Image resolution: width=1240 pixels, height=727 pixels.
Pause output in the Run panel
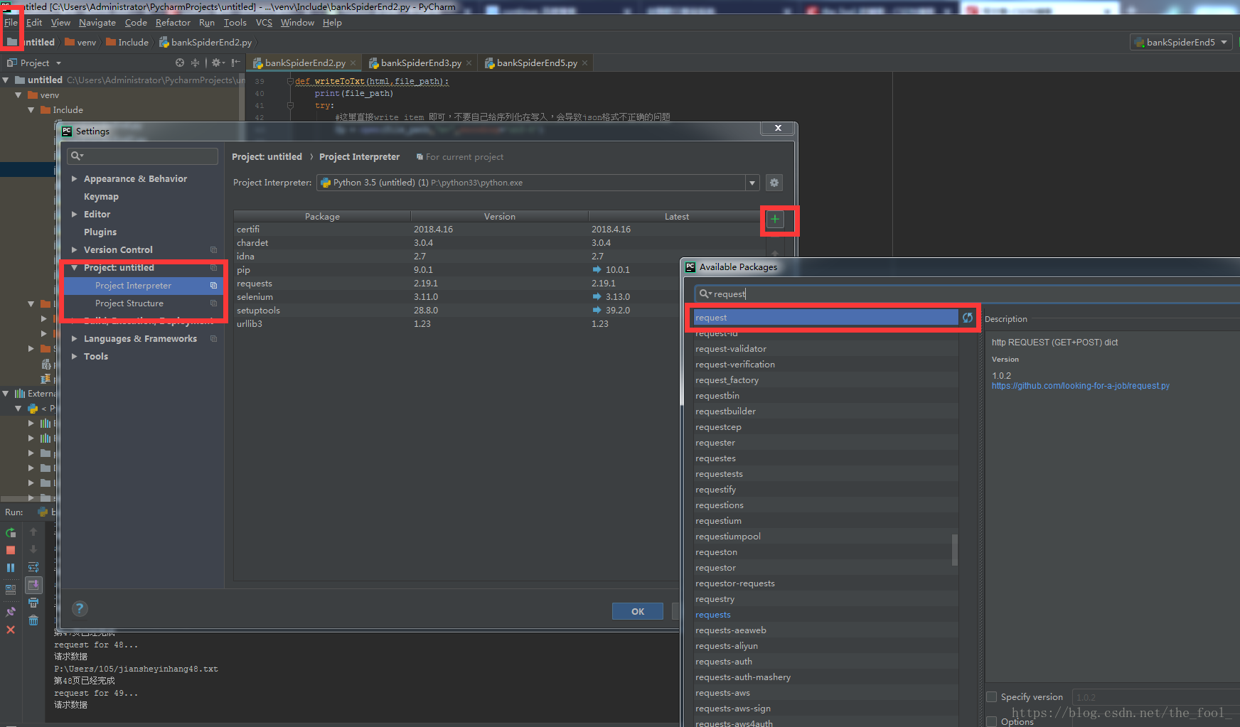(x=11, y=568)
